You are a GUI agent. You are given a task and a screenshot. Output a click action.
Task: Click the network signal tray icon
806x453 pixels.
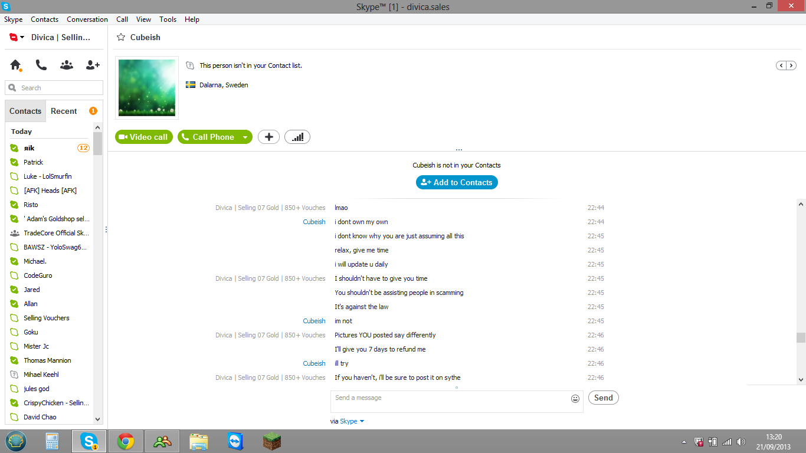727,442
